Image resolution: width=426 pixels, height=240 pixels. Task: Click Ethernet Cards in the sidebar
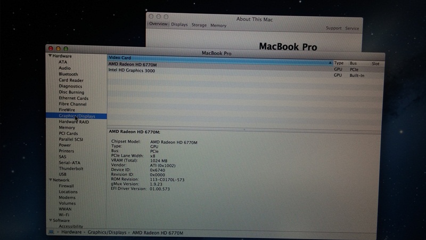click(73, 98)
